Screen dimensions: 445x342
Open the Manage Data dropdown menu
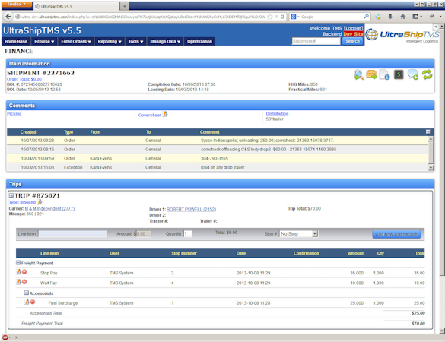point(165,41)
